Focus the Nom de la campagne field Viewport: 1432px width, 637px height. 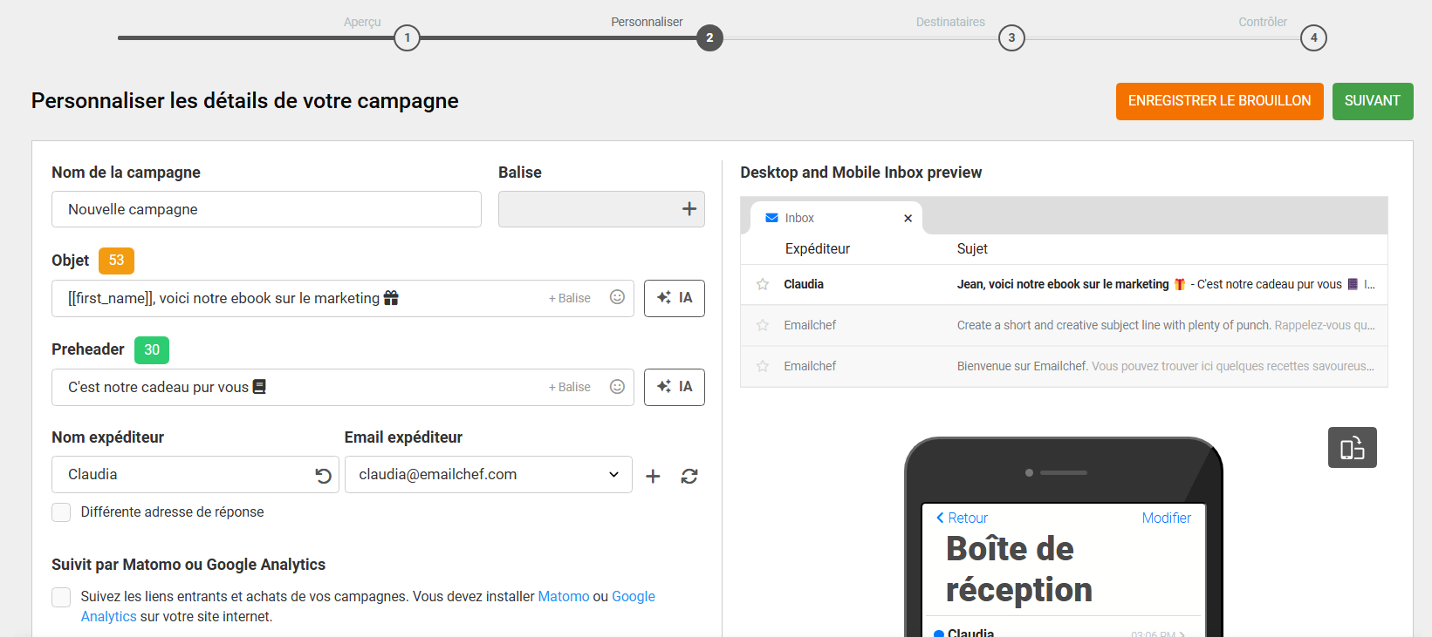(266, 209)
